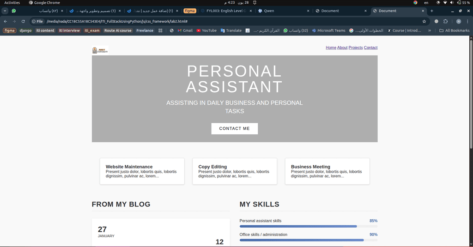
Task: Open the About navigation link
Action: [342, 48]
